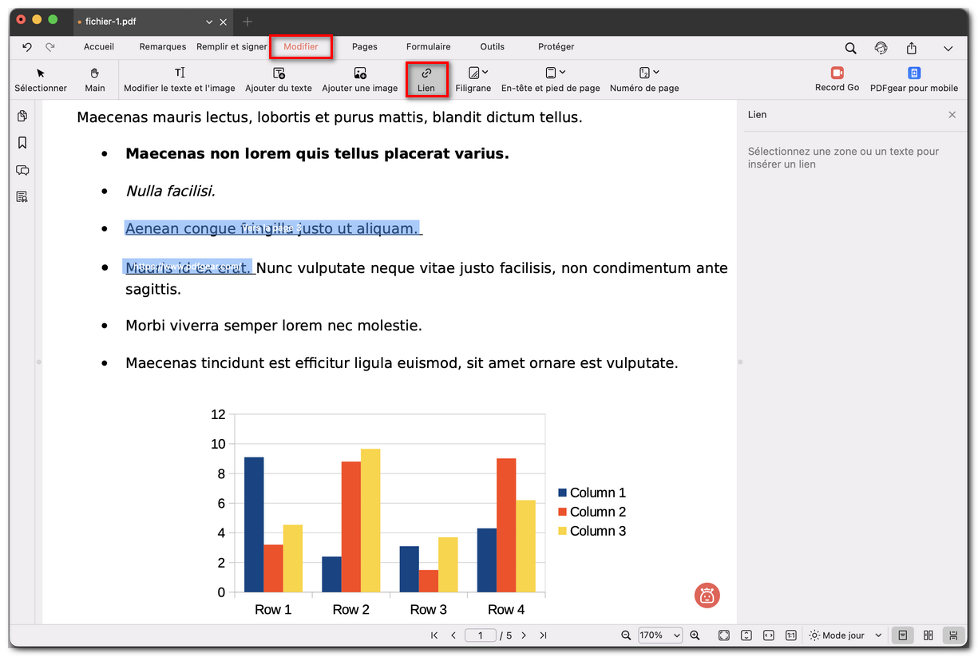Image resolution: width=978 pixels, height=657 pixels.
Task: Click Ajouter une image tool
Action: pyautogui.click(x=359, y=79)
